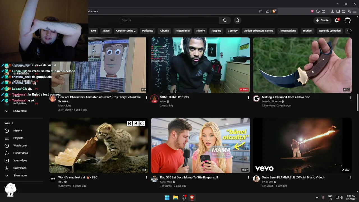359x202 pixels.
Task: Click the page vertical scrollbar thumb
Action: [x=357, y=102]
